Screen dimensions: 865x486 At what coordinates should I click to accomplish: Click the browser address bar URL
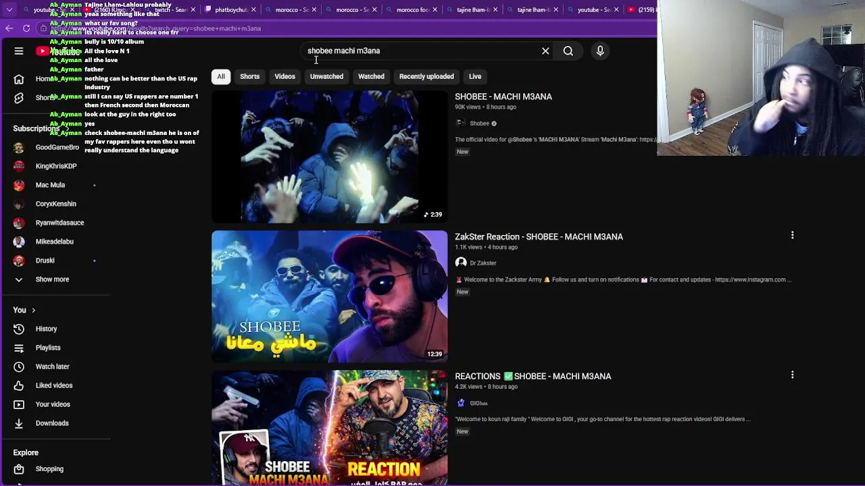pyautogui.click(x=155, y=28)
